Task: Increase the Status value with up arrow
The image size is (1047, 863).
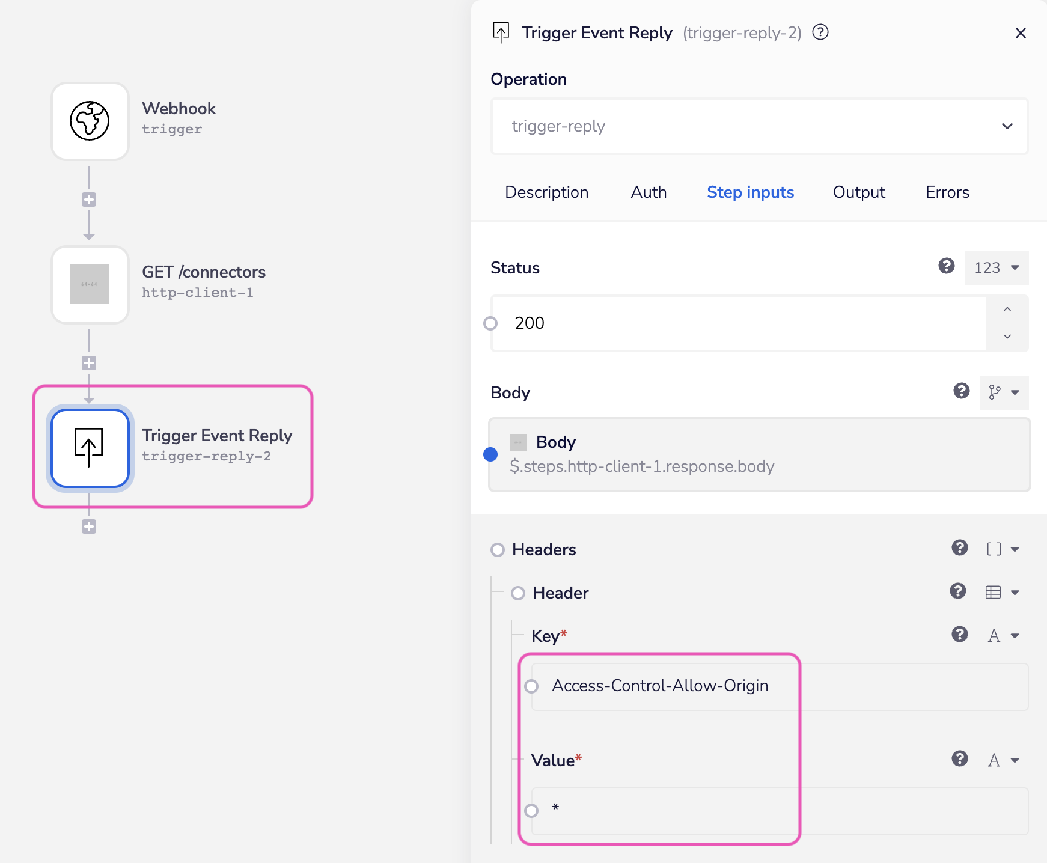Action: tap(1007, 310)
